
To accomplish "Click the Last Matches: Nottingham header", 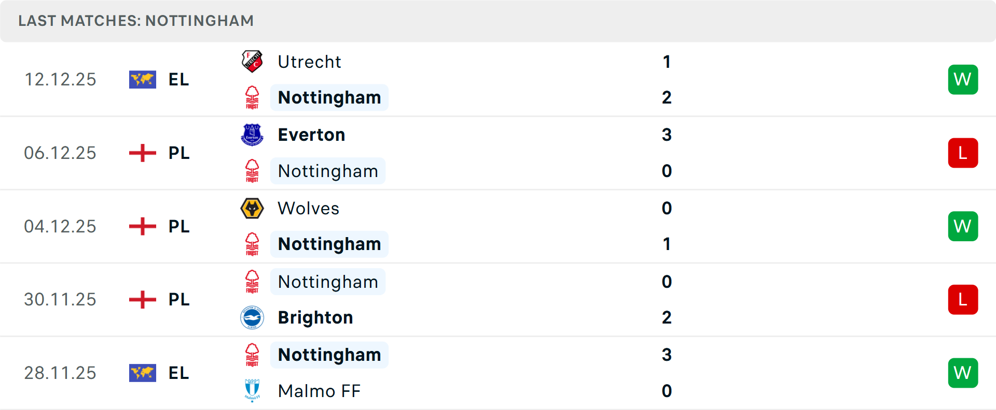I will tap(136, 21).
